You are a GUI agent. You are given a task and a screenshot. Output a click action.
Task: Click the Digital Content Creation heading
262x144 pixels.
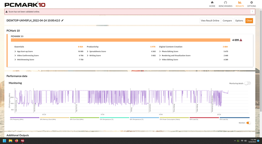click(x=171, y=47)
